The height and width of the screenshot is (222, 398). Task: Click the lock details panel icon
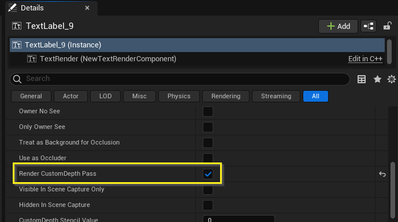(x=388, y=26)
